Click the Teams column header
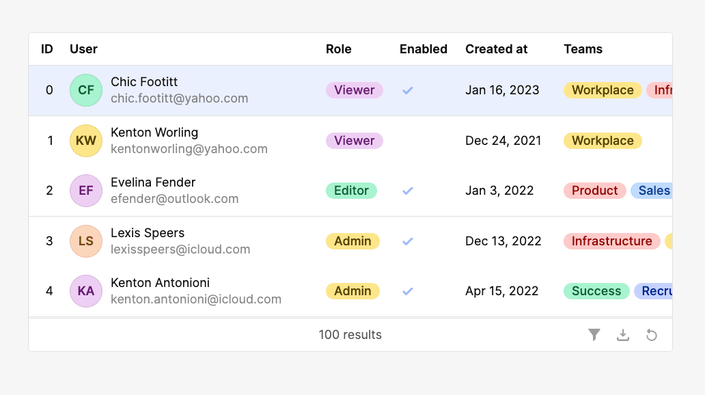The height and width of the screenshot is (395, 705). (x=583, y=49)
